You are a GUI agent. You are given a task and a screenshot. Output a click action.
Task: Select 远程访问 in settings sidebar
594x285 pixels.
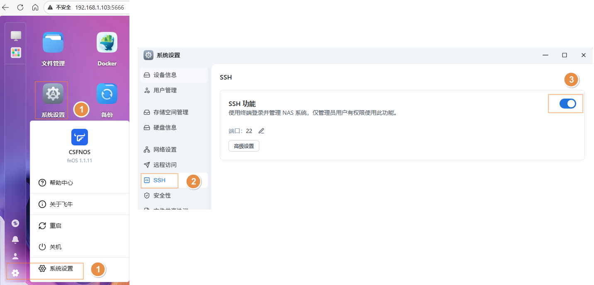174,165
